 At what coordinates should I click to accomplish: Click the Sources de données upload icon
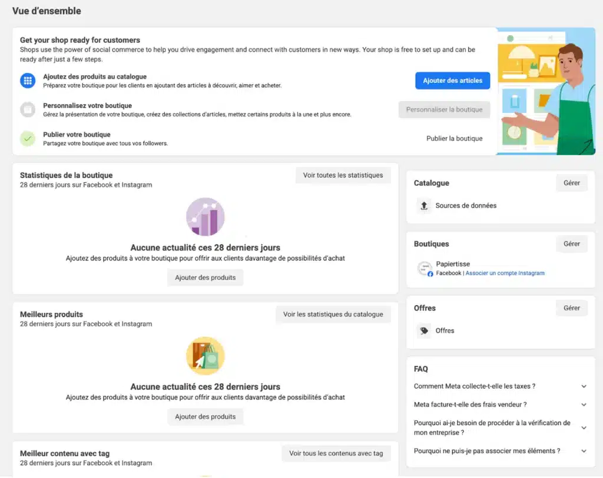(x=425, y=205)
